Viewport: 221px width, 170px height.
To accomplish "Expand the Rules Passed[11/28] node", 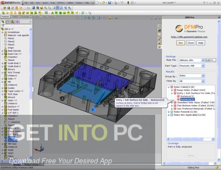I will [168, 112].
